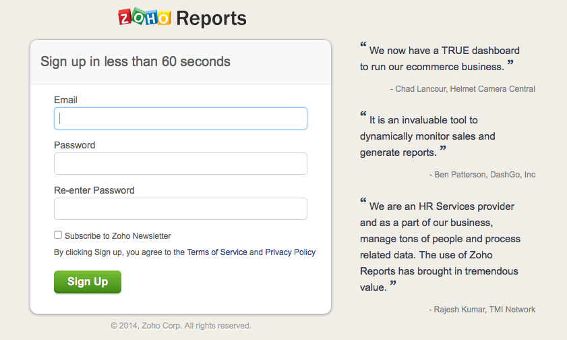This screenshot has width=567, height=340.
Task: Open the Privacy Policy link
Action: pos(290,252)
